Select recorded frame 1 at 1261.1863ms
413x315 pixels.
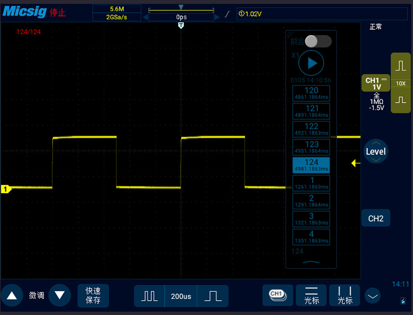click(311, 183)
